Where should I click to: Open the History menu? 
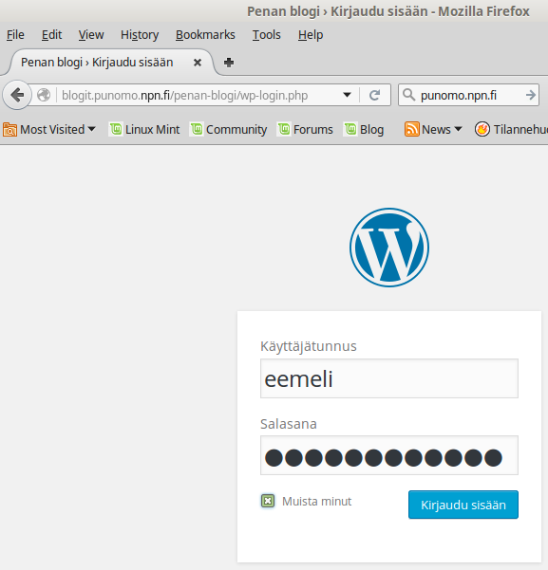[140, 35]
